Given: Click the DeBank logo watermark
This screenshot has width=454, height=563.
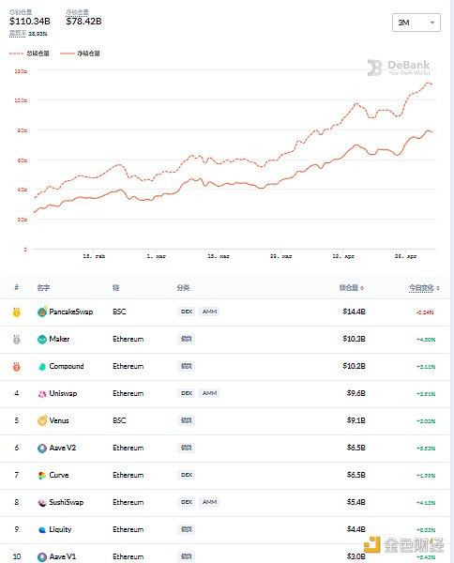Looking at the screenshot, I should (399, 68).
